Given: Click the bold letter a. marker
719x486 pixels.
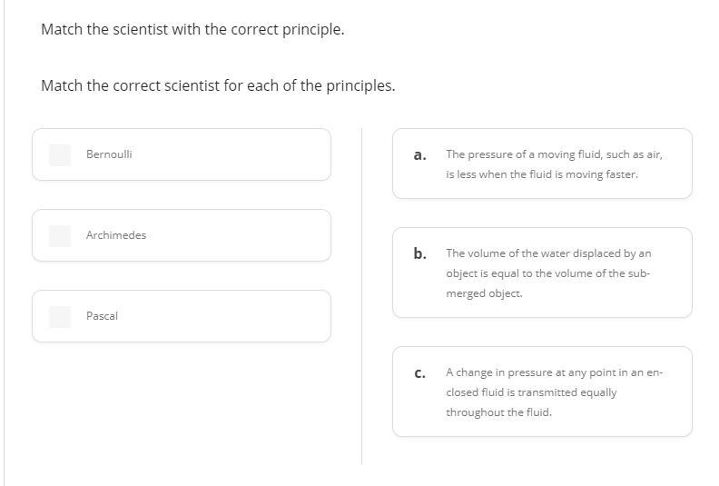Looking at the screenshot, I should coord(419,155).
